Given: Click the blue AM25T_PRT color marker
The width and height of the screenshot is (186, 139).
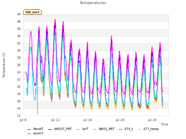Looking at the screenshot, I should pyautogui.click(x=50, y=129).
